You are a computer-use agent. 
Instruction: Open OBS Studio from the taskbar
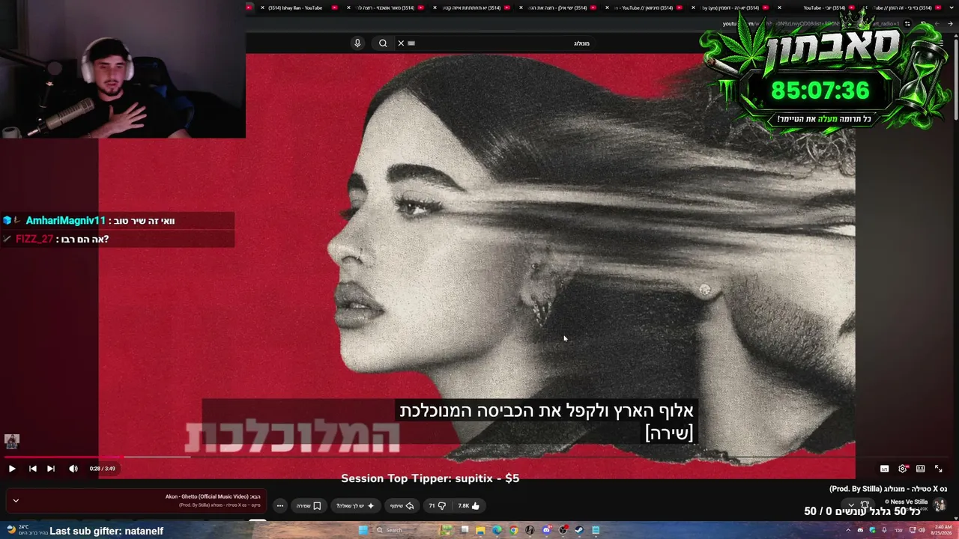(563, 530)
